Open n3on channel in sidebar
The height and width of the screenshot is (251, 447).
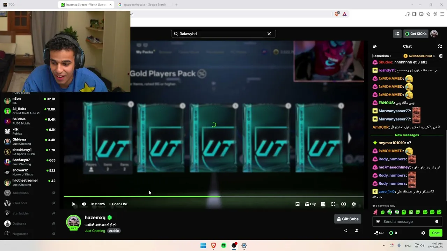pos(30,101)
